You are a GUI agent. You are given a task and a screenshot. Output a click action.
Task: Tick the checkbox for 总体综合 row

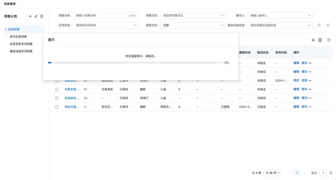(57, 98)
